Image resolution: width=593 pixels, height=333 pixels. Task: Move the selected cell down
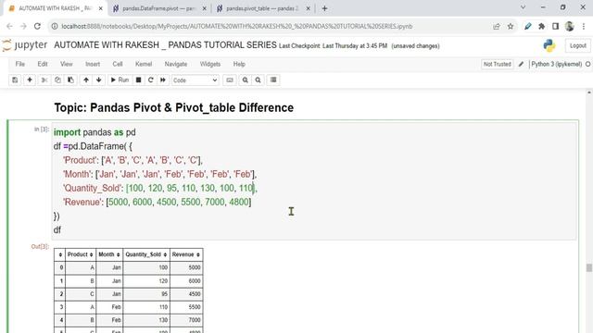(99, 80)
